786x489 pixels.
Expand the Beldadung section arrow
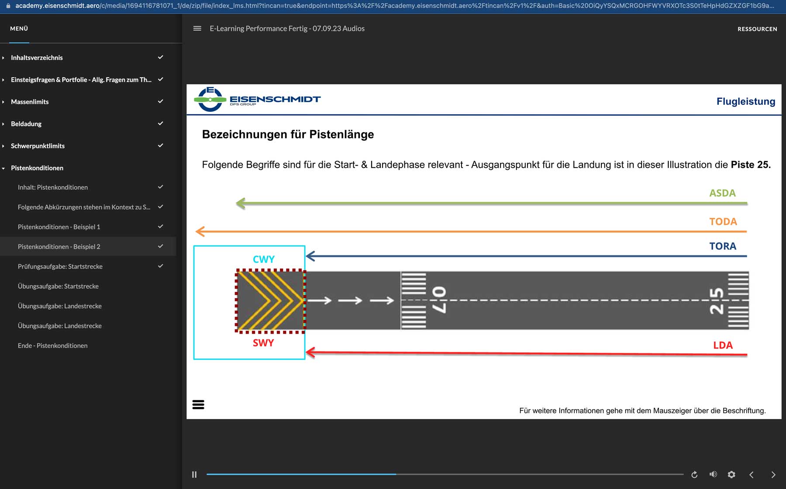(x=3, y=124)
